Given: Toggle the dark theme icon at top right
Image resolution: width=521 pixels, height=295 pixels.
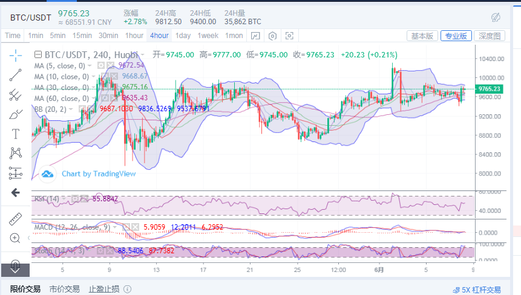Looking at the screenshot, I should tap(496, 16).
